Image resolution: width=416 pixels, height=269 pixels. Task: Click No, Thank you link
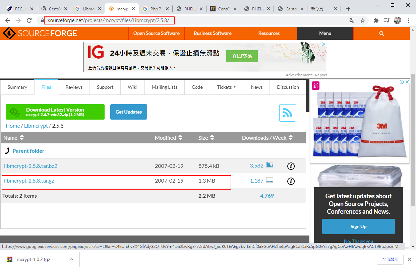(x=358, y=241)
